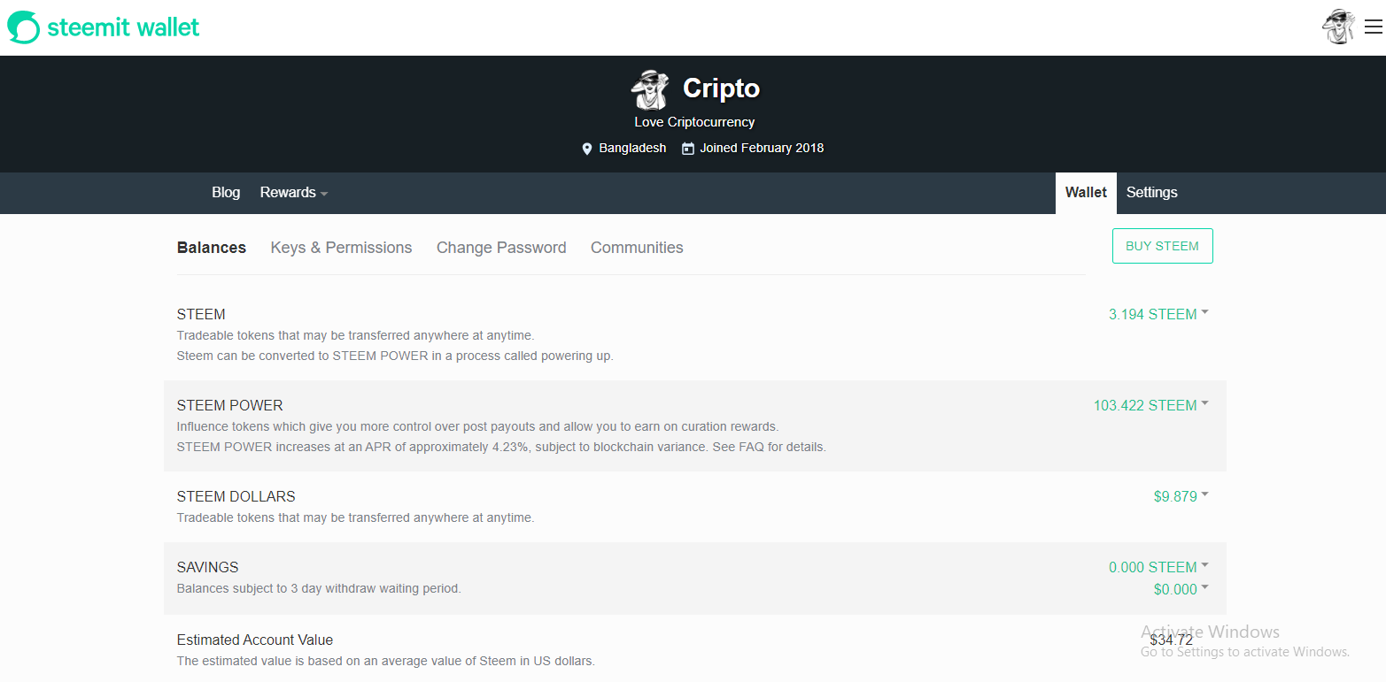Expand the 3.194 STEEM balance dropdown

click(x=1158, y=314)
